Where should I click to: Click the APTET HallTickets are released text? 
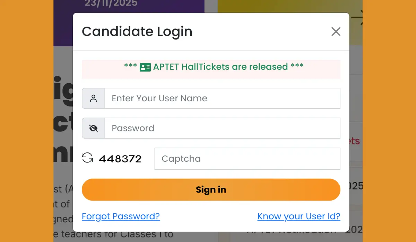220,67
